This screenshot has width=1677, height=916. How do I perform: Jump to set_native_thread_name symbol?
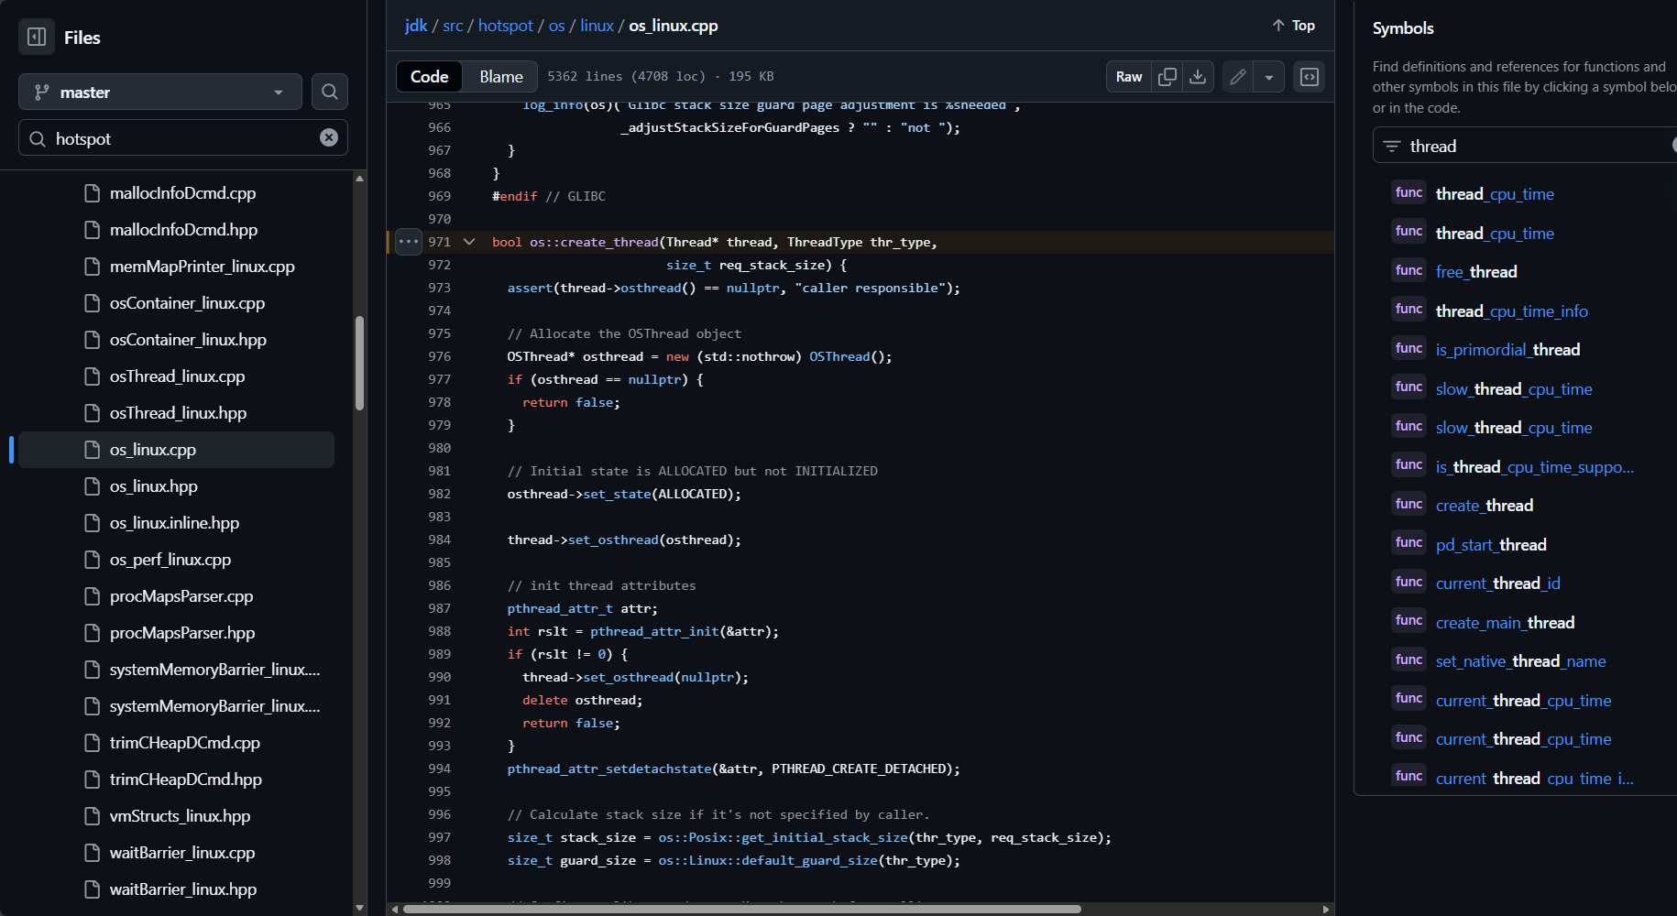click(1521, 661)
